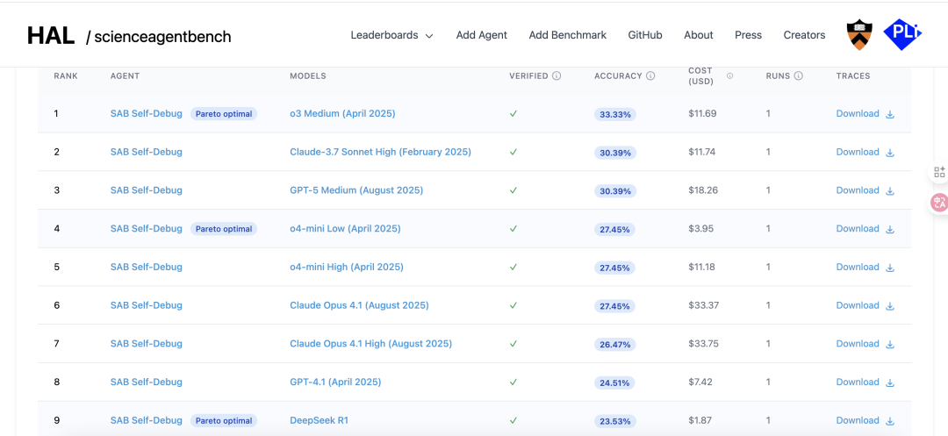Open the blue PLI diamond logo
948x436 pixels.
click(902, 34)
